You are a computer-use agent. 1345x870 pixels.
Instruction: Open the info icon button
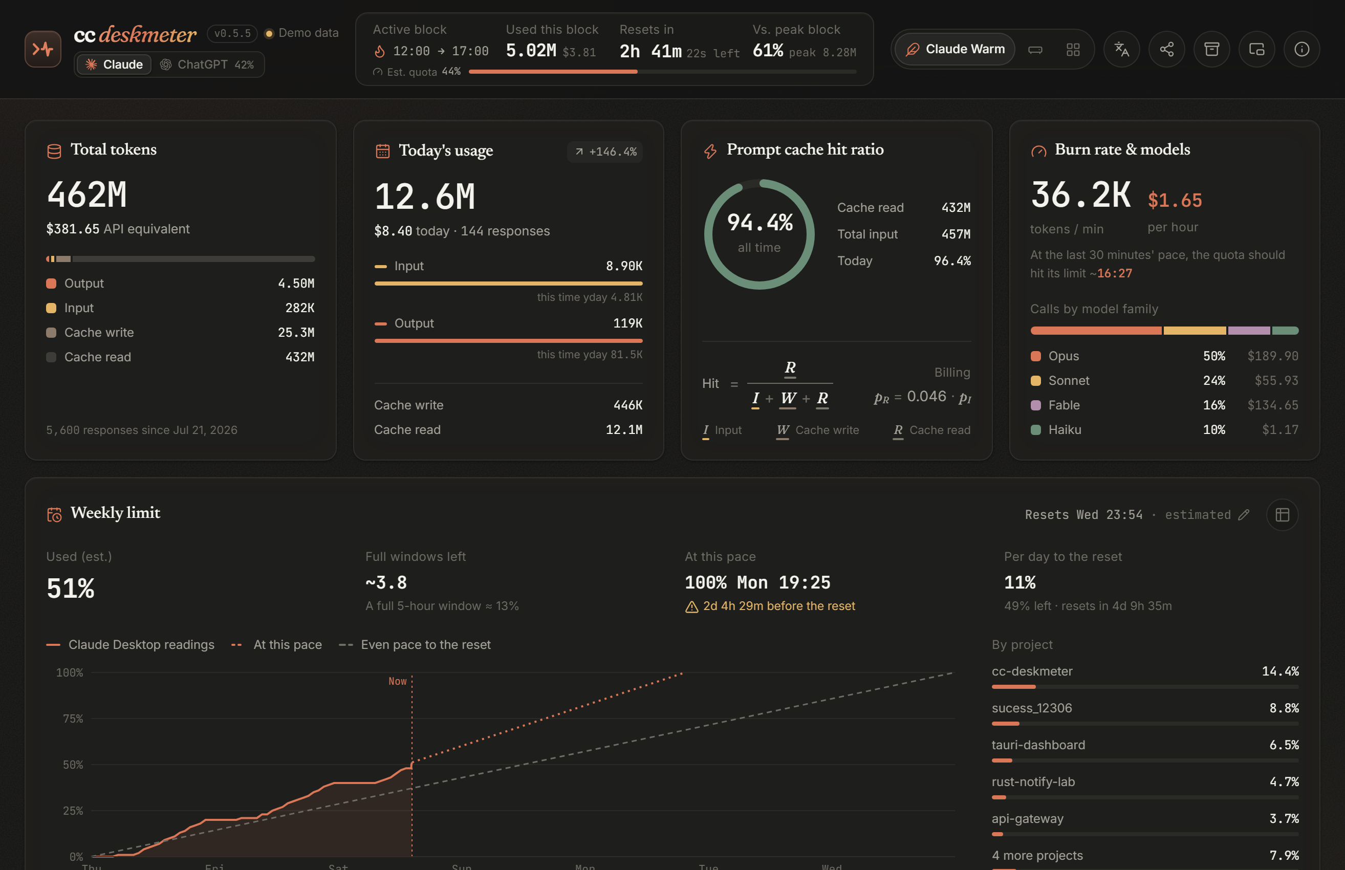point(1302,49)
